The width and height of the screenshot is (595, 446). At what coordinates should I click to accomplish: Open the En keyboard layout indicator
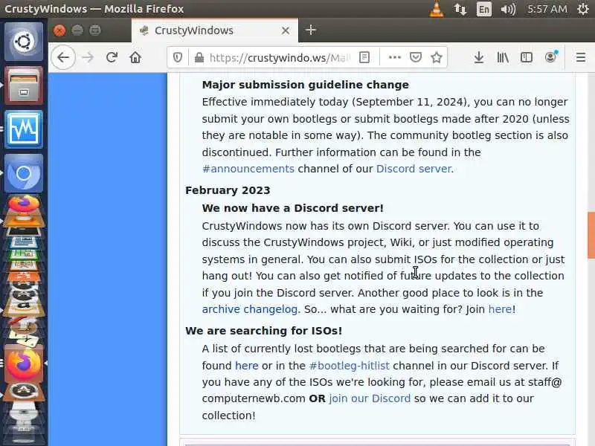tap(484, 9)
